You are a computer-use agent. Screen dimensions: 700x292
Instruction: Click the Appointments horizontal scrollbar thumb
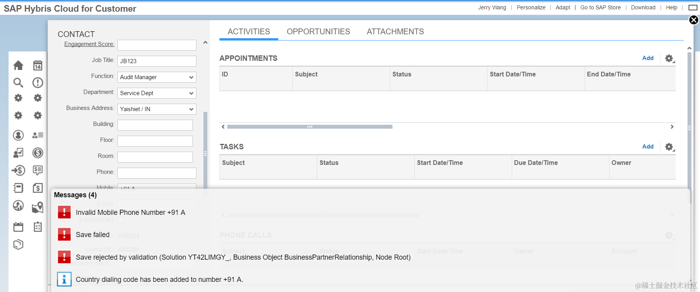coord(310,127)
